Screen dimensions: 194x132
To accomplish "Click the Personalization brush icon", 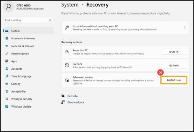I will 6,54.
